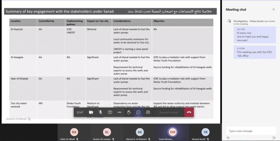This screenshot has width=280, height=141.
Task: Click muted mic icon beside Ahmed A. Al Khameri tile
Action: coord(149,139)
